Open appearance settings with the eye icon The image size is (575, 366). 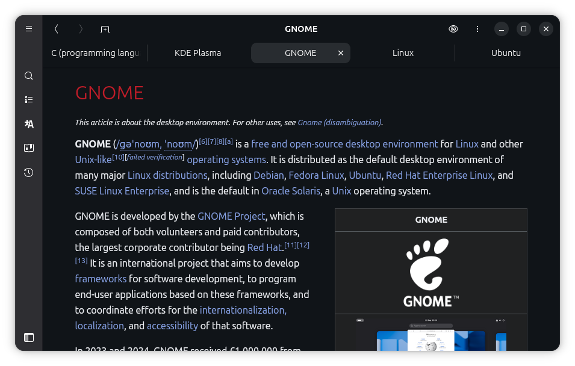click(x=453, y=29)
